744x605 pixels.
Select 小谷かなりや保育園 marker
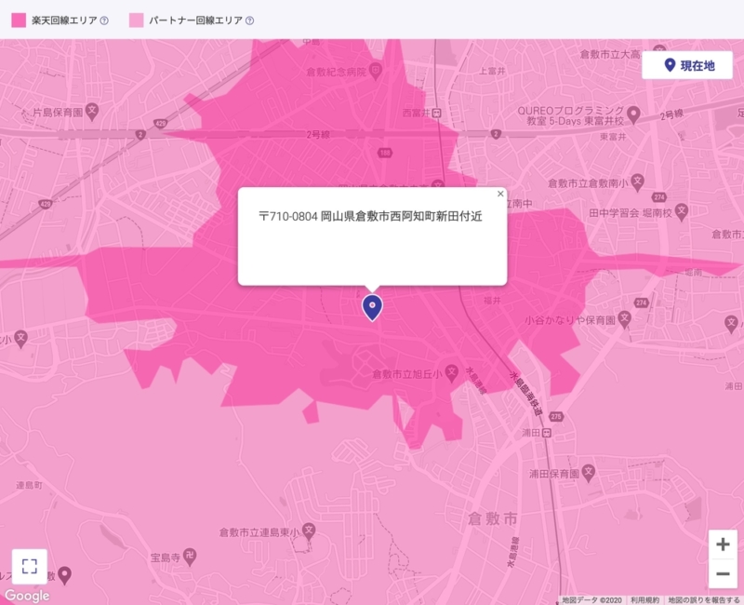point(625,319)
